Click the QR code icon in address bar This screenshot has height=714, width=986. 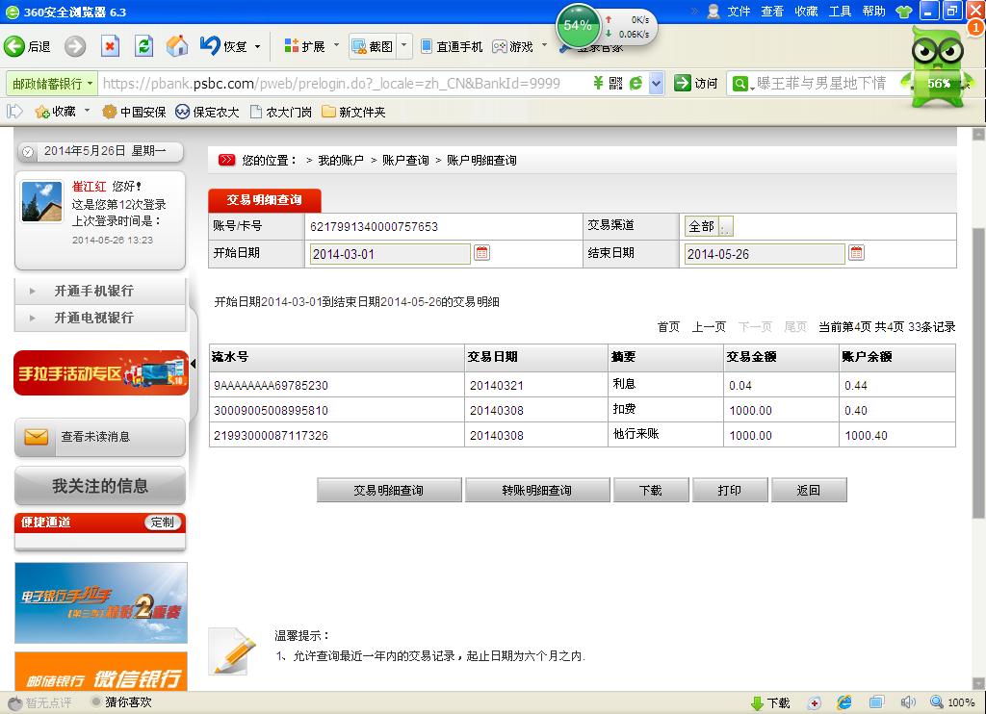click(615, 84)
